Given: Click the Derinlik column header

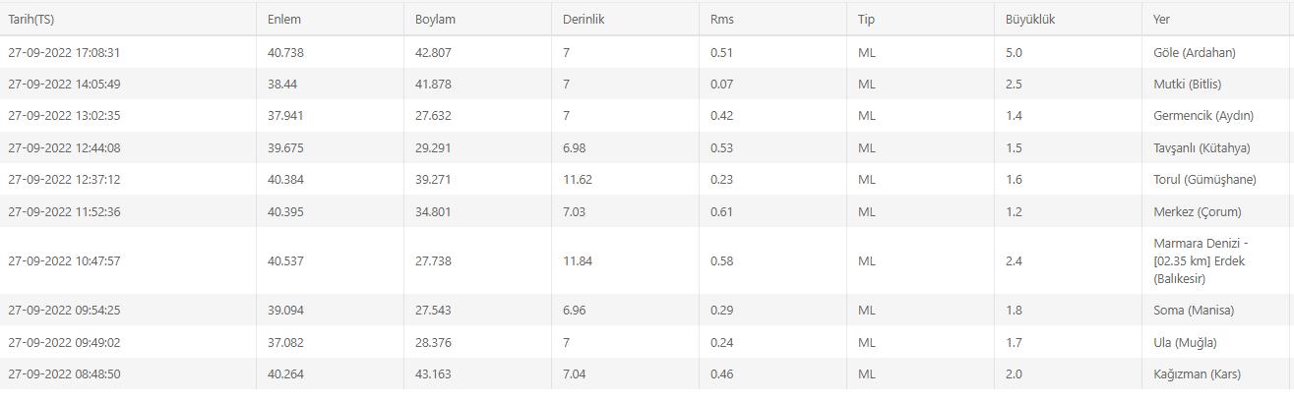Looking at the screenshot, I should click(x=625, y=20).
